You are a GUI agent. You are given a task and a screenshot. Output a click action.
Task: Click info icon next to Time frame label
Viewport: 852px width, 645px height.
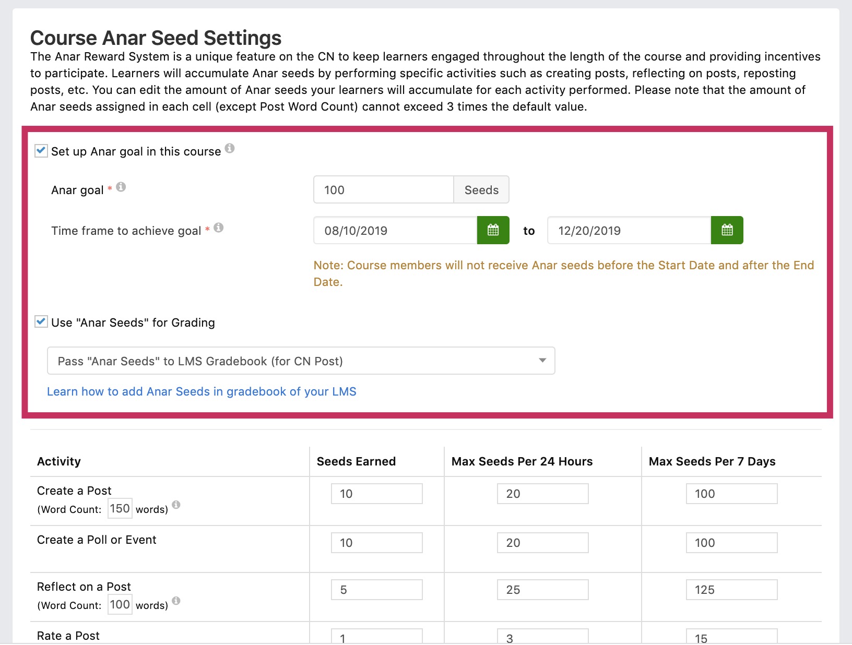tap(219, 228)
